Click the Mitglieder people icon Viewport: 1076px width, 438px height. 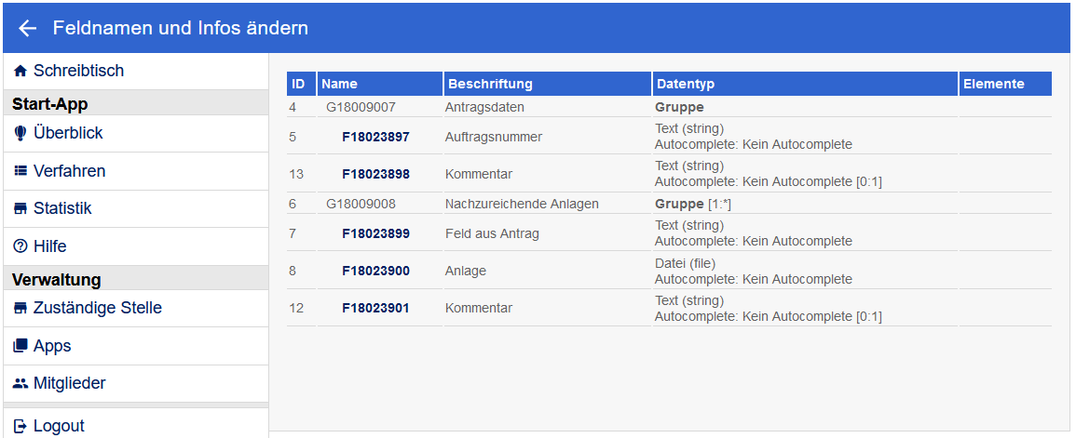[20, 383]
